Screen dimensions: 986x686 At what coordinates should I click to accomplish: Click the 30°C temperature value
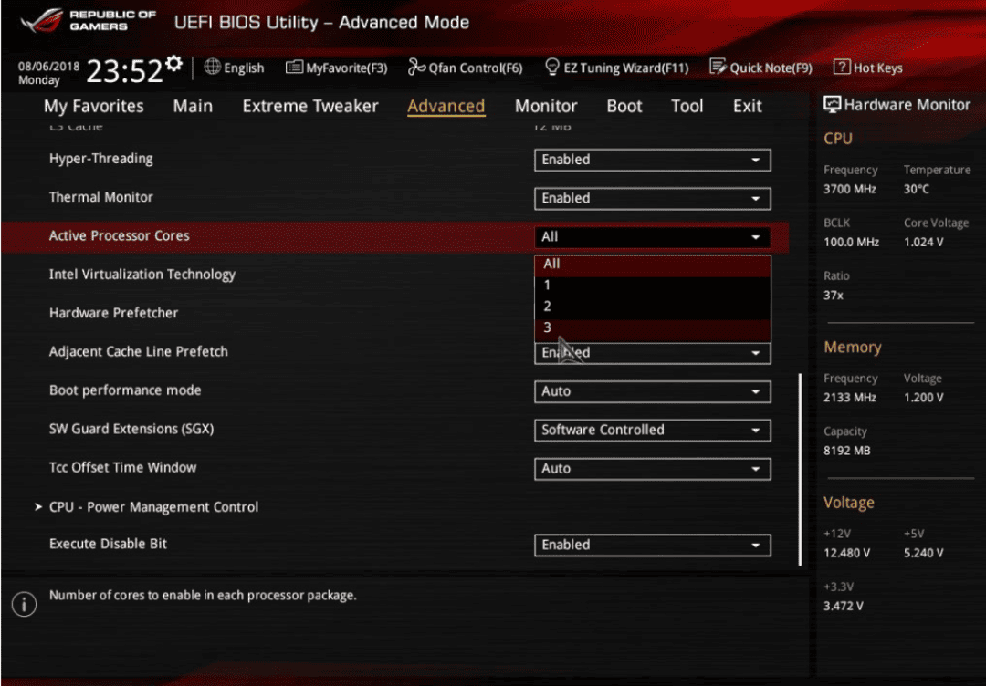click(917, 189)
